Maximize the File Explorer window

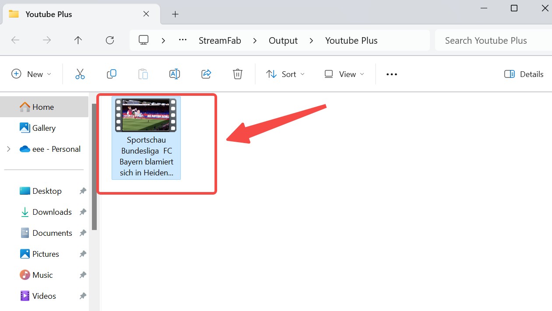[x=514, y=8]
